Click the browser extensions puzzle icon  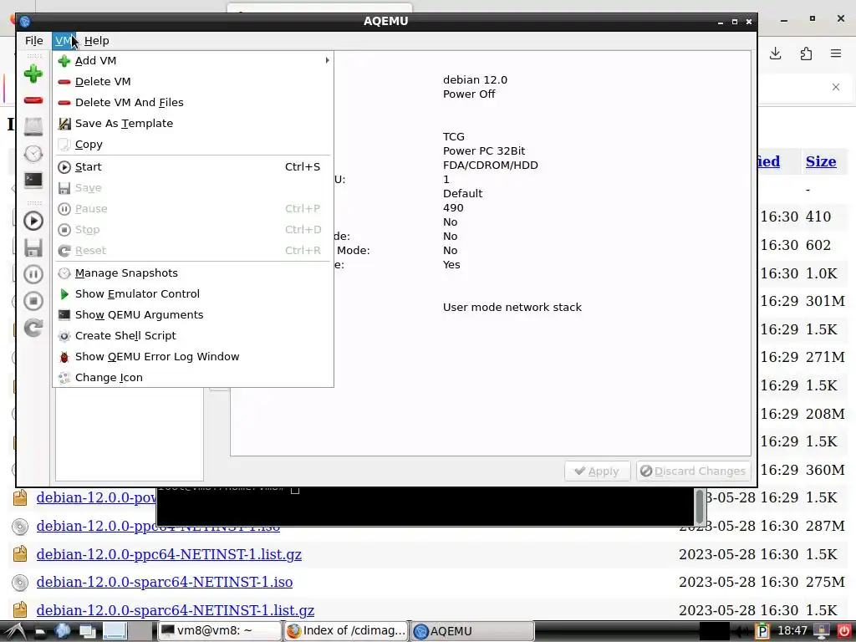tap(806, 53)
